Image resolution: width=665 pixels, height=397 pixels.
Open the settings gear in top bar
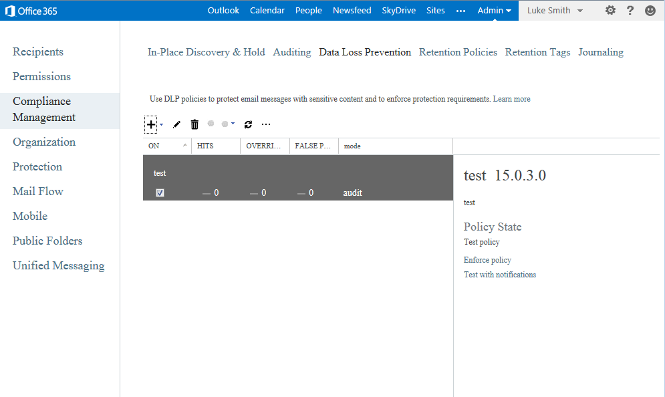(610, 11)
